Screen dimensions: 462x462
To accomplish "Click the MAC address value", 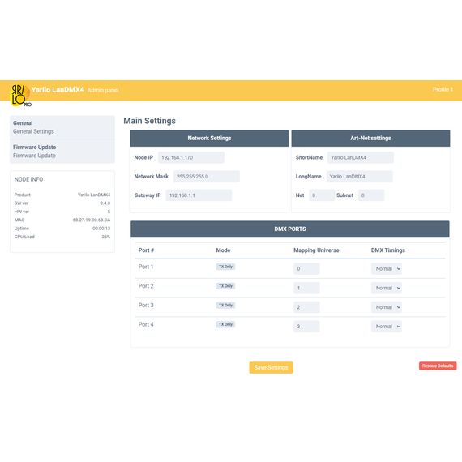I will pyautogui.click(x=92, y=220).
